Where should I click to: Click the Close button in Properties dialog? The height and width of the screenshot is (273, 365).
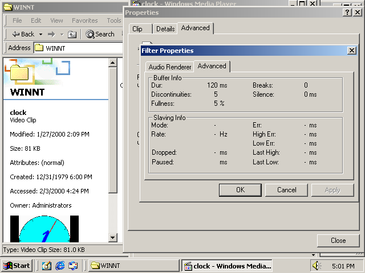coord(338,241)
